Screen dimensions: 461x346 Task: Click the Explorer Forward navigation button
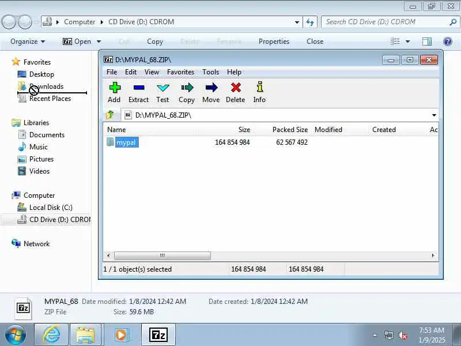click(x=25, y=22)
